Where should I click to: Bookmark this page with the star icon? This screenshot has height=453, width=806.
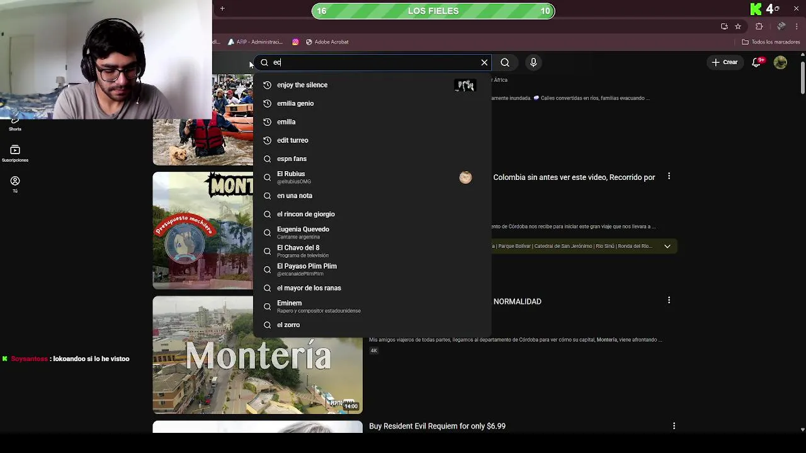(x=738, y=26)
